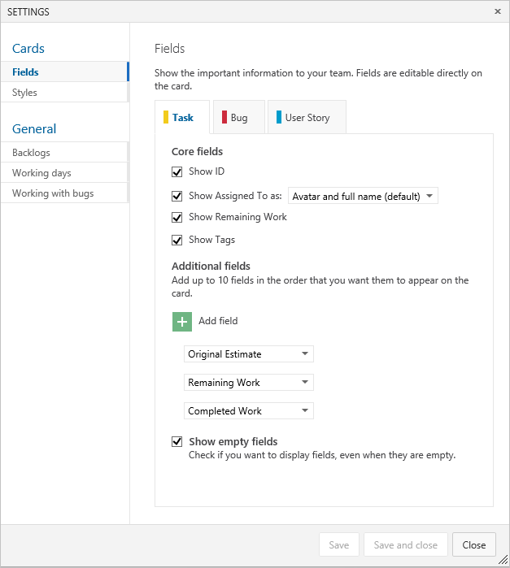
Task: Open the Backlogs settings page
Action: pos(64,153)
